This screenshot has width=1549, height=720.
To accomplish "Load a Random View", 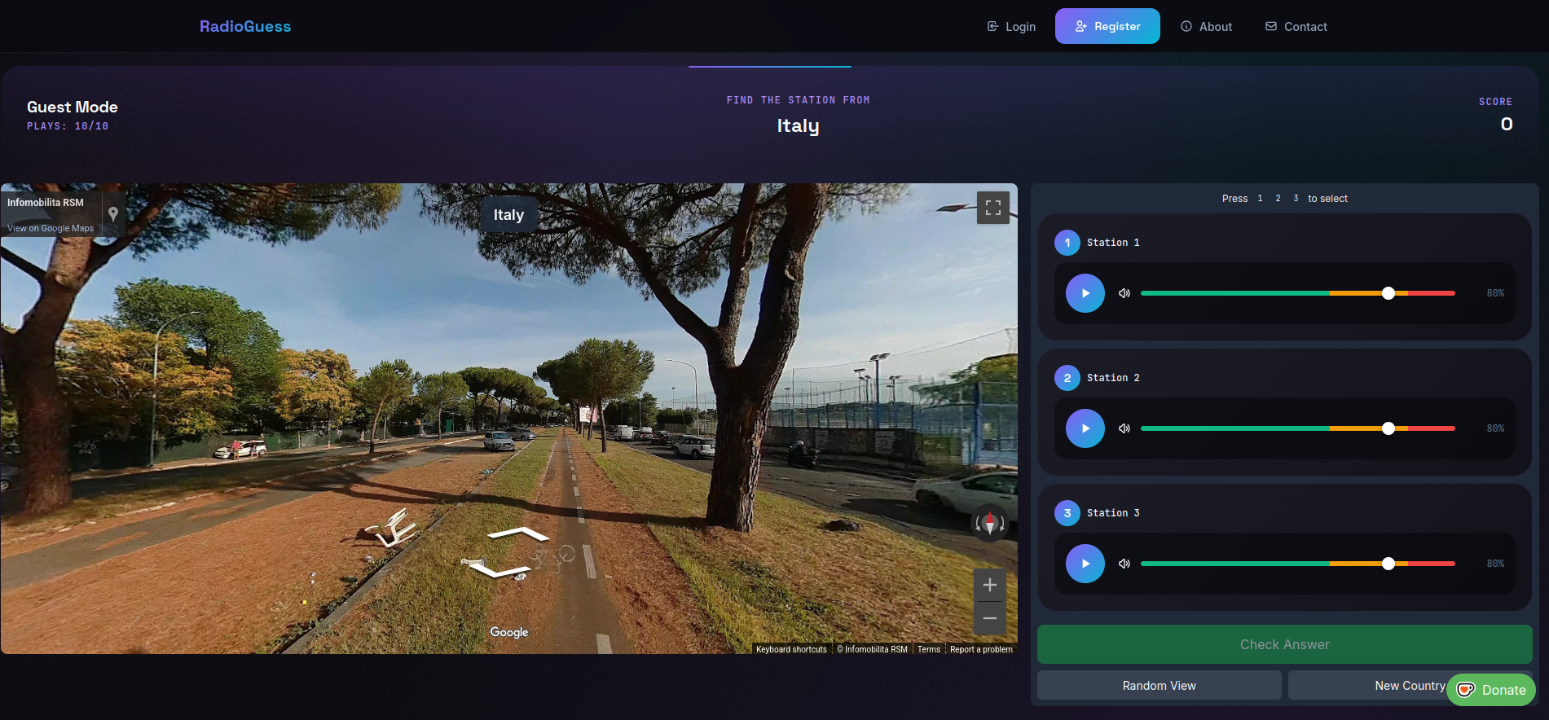I will point(1159,686).
